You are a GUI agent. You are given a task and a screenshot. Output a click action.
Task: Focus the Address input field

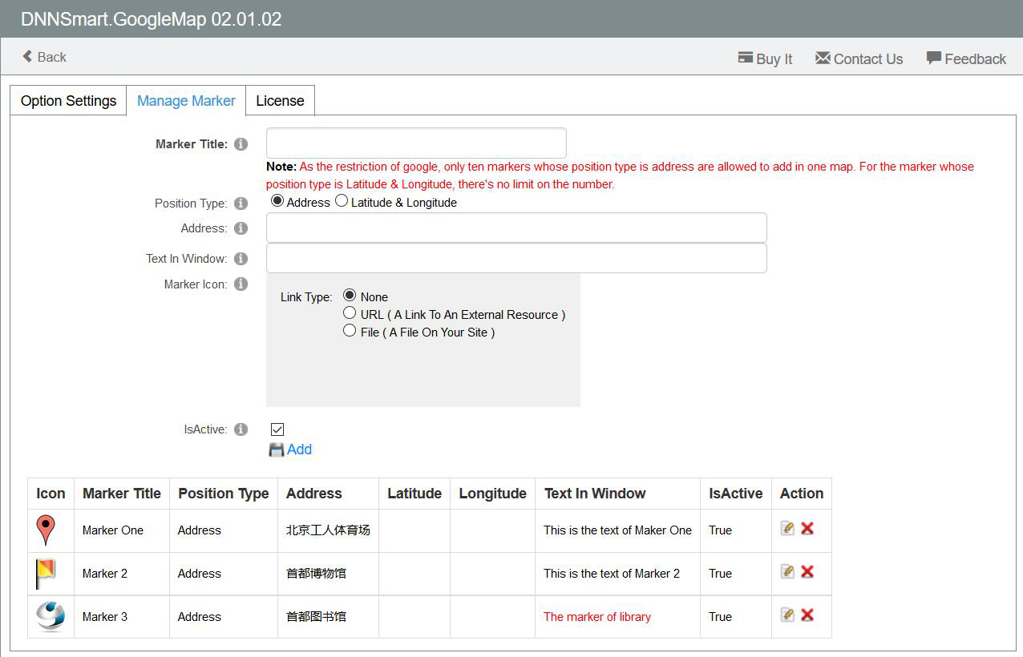pyautogui.click(x=516, y=228)
